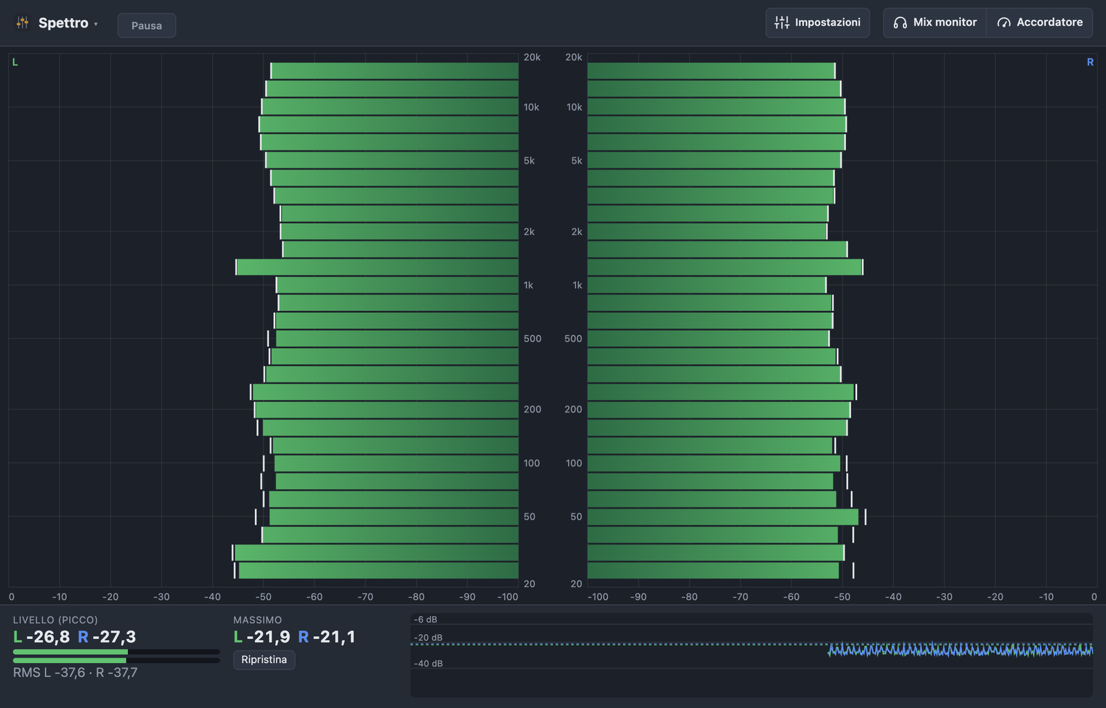The height and width of the screenshot is (708, 1106).
Task: Click the RMS L -37,6 · R -37,7 readout
Action: [x=75, y=673]
